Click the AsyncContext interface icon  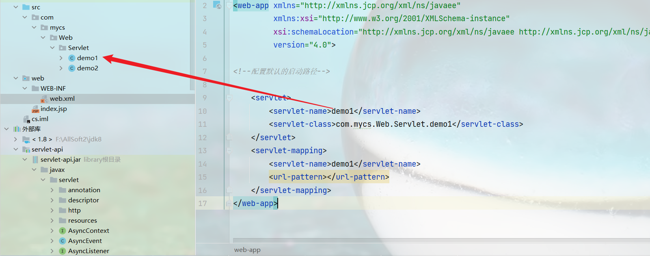pos(63,231)
